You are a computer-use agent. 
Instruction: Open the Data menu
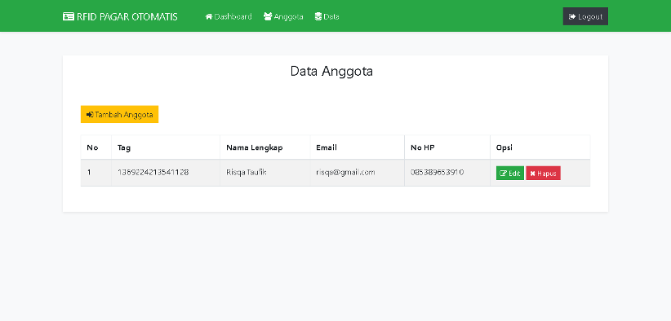pos(327,16)
